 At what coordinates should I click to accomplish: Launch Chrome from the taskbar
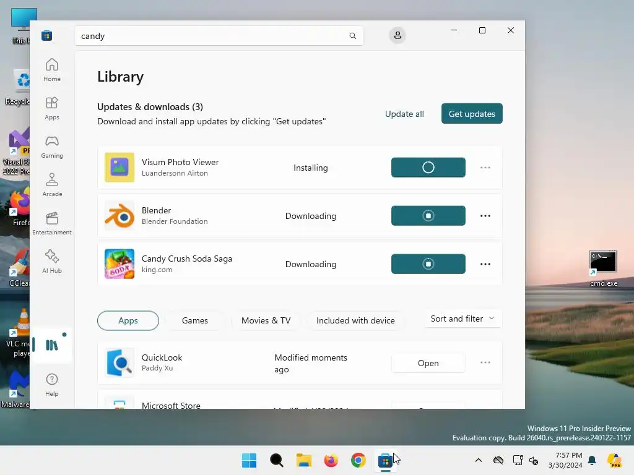pos(358,460)
